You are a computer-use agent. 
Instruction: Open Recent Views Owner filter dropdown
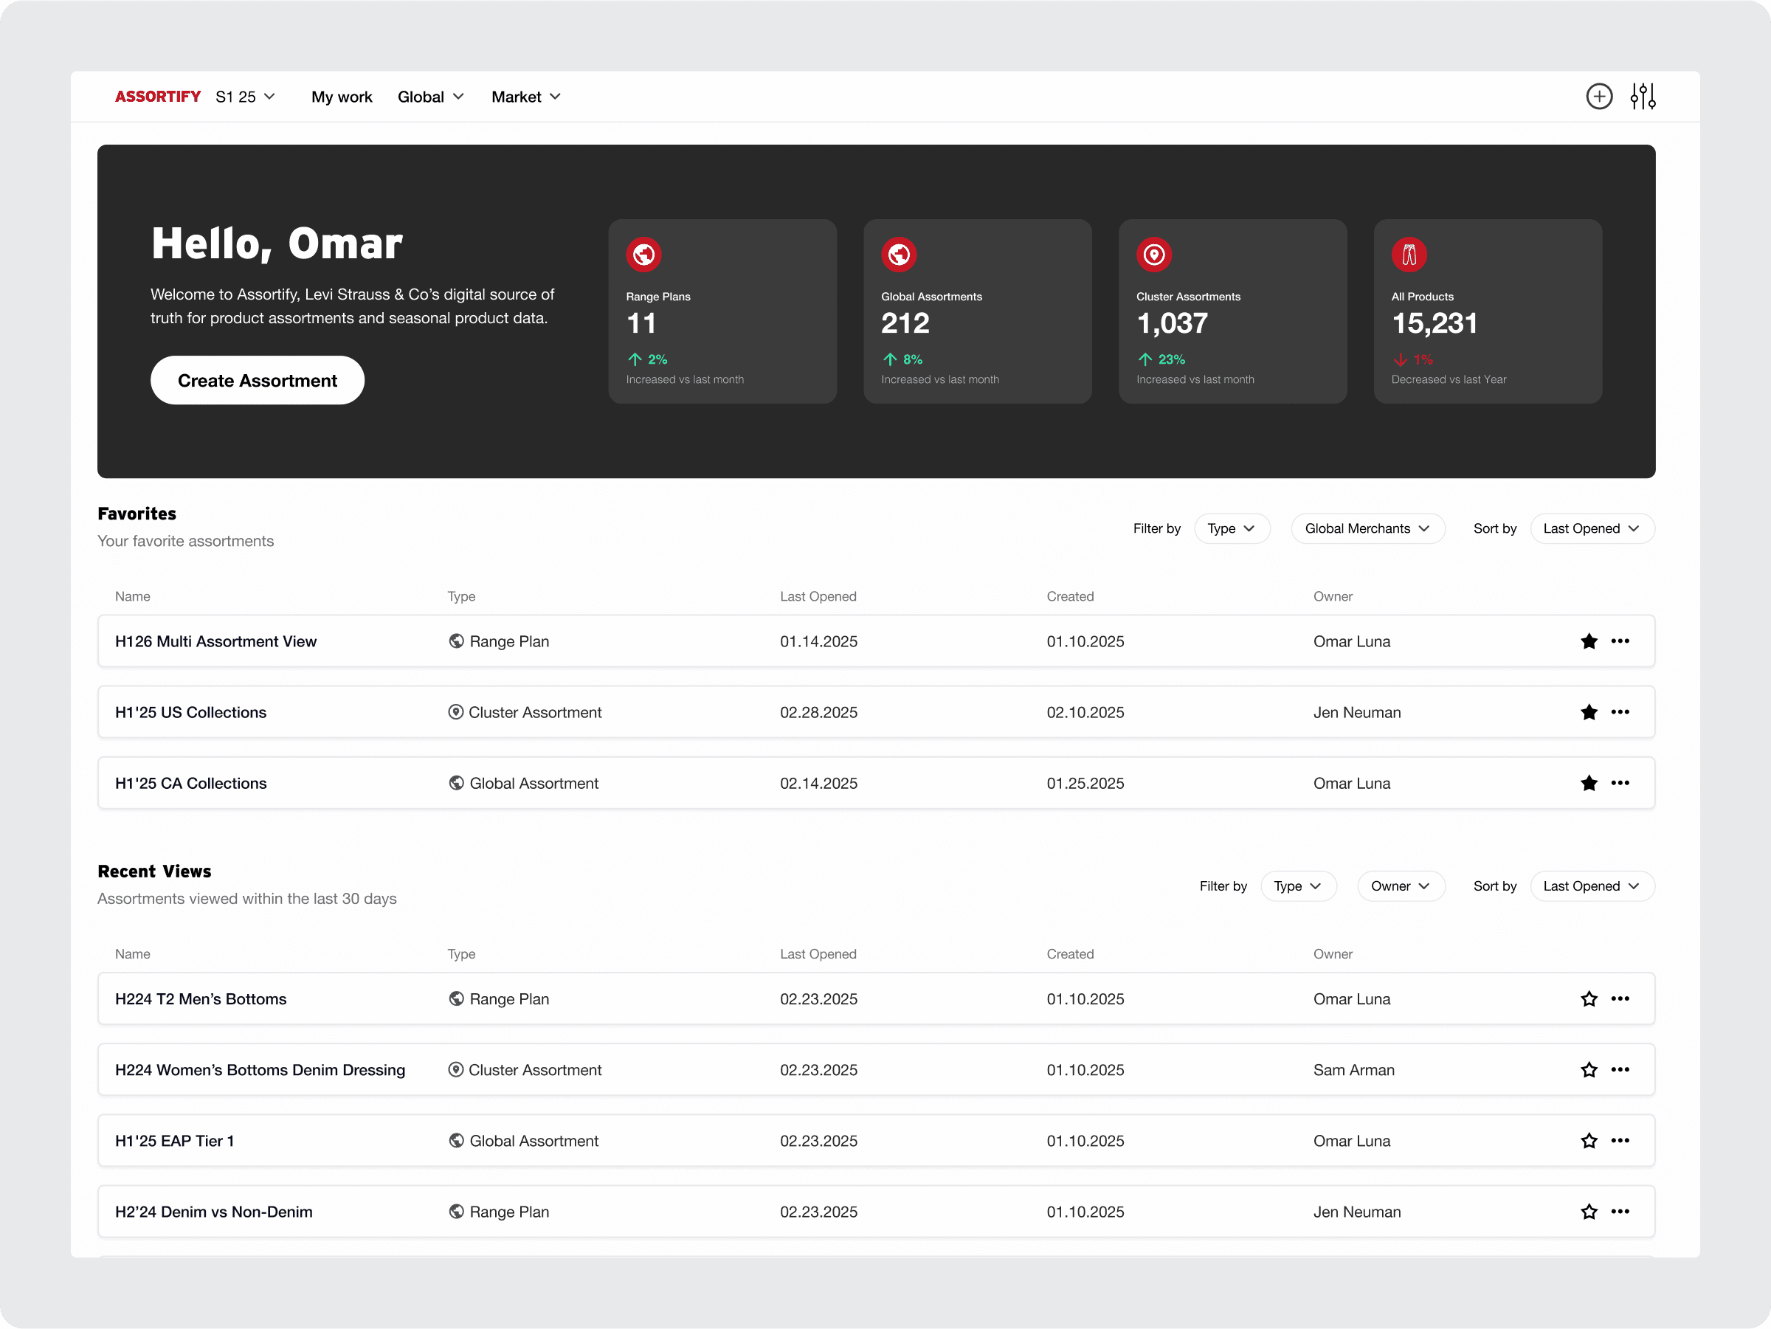(1400, 886)
